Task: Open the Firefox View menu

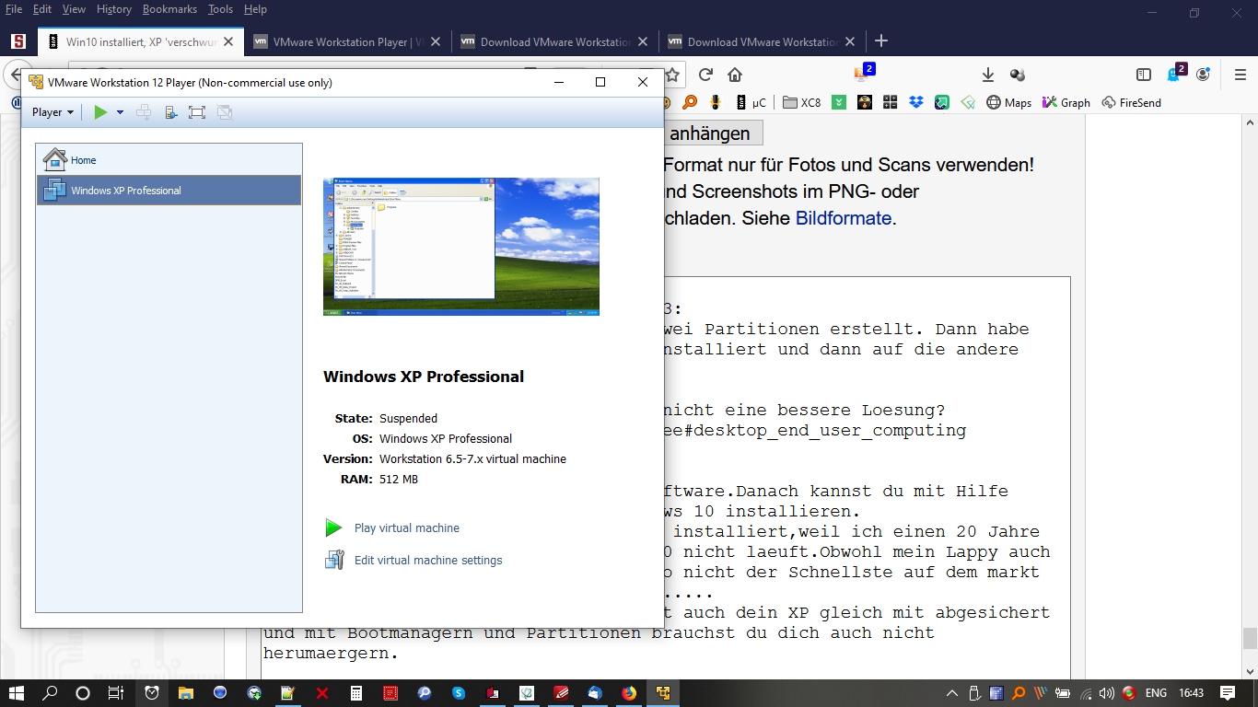Action: 74,9
